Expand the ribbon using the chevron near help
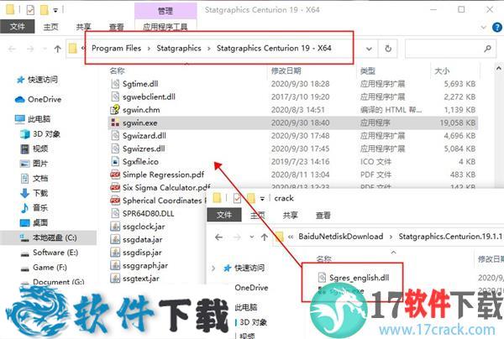The width and height of the screenshot is (504, 339). tap(484, 28)
